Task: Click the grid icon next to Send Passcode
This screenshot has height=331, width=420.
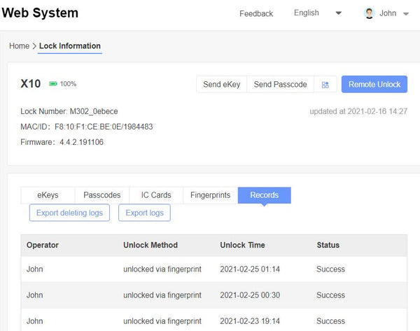Action: [x=325, y=85]
